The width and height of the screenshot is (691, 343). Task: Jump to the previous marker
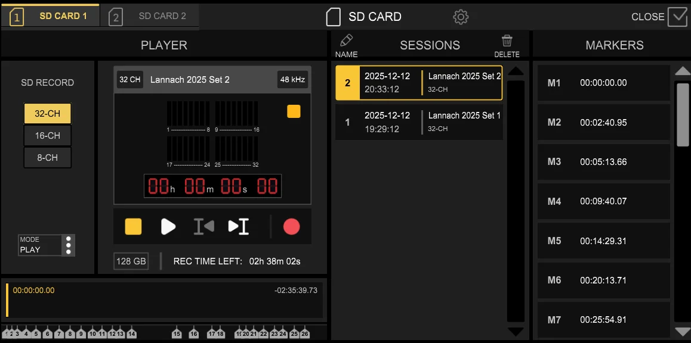tap(204, 226)
